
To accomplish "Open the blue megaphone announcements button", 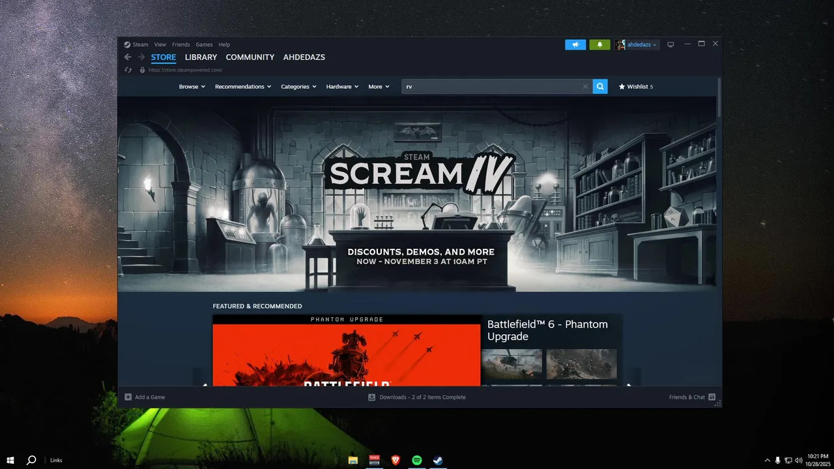I will [x=575, y=44].
